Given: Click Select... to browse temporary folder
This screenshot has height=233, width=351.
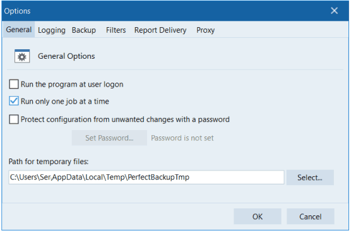Looking at the screenshot, I should (310, 177).
